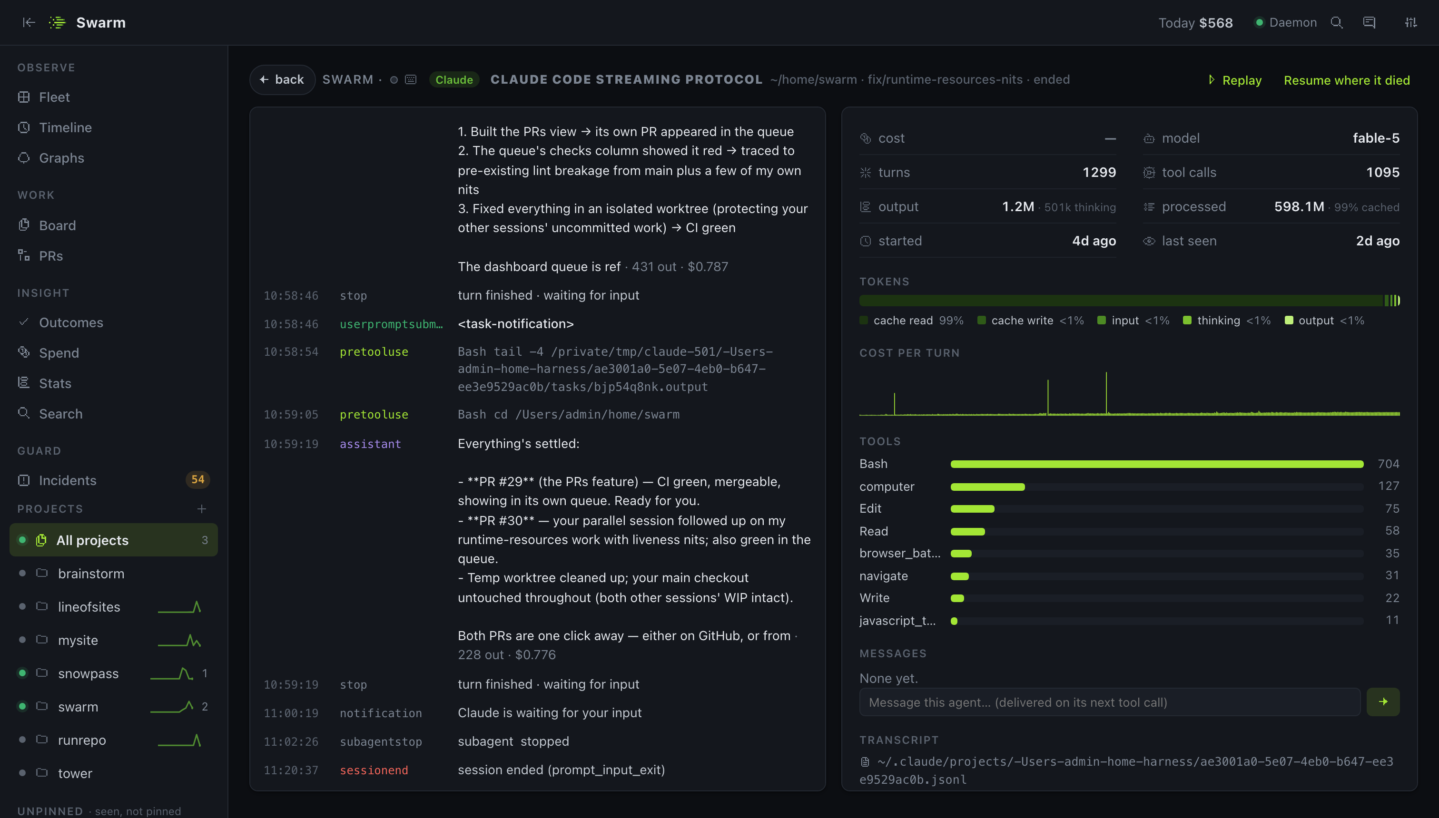Click the tool calls gear icon
The image size is (1439, 818).
[x=1149, y=173]
